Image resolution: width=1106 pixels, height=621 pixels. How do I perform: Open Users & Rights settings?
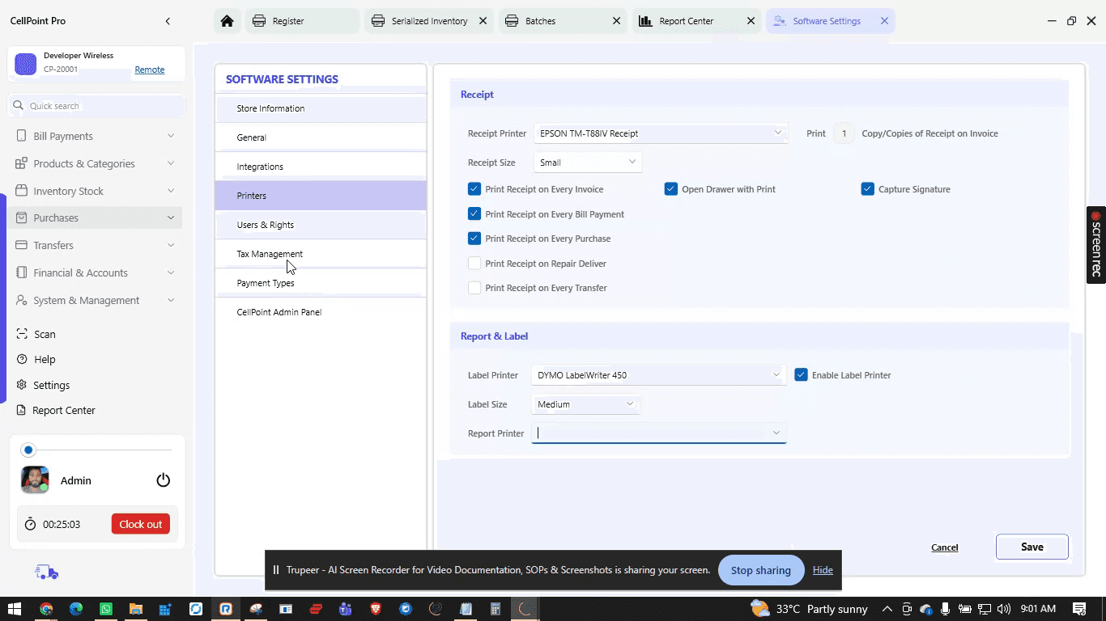321,225
